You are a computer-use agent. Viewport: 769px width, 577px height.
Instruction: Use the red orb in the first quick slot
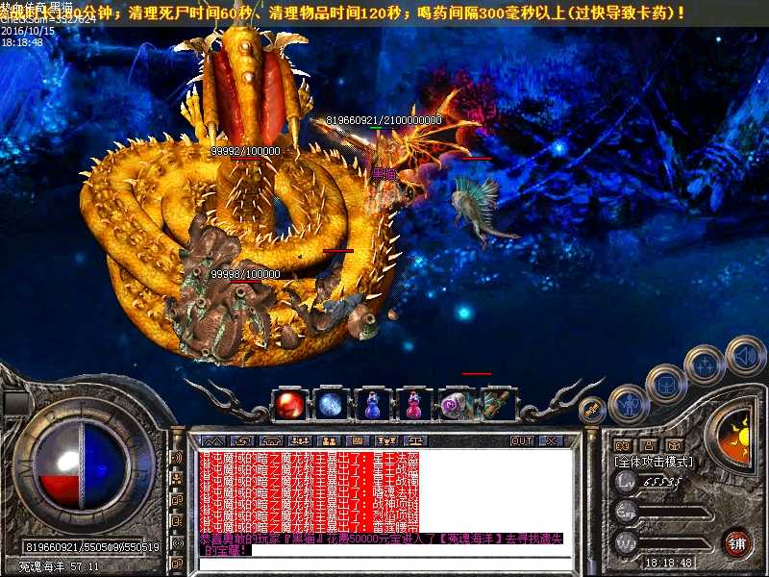tap(290, 405)
